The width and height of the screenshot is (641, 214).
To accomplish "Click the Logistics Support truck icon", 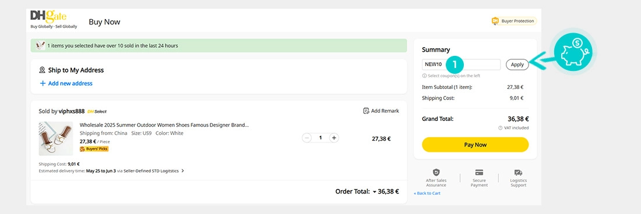I will [519, 173].
